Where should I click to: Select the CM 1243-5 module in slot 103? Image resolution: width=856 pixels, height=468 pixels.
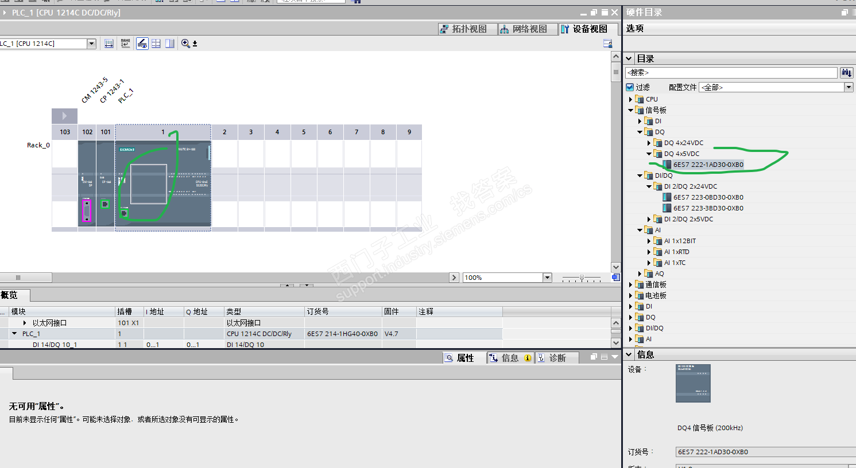point(87,184)
